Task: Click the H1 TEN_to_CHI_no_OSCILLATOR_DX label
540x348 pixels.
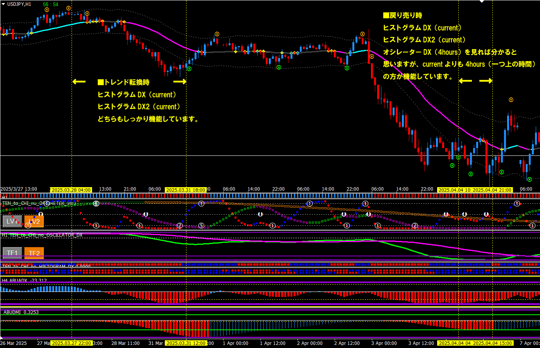Action: [42, 235]
